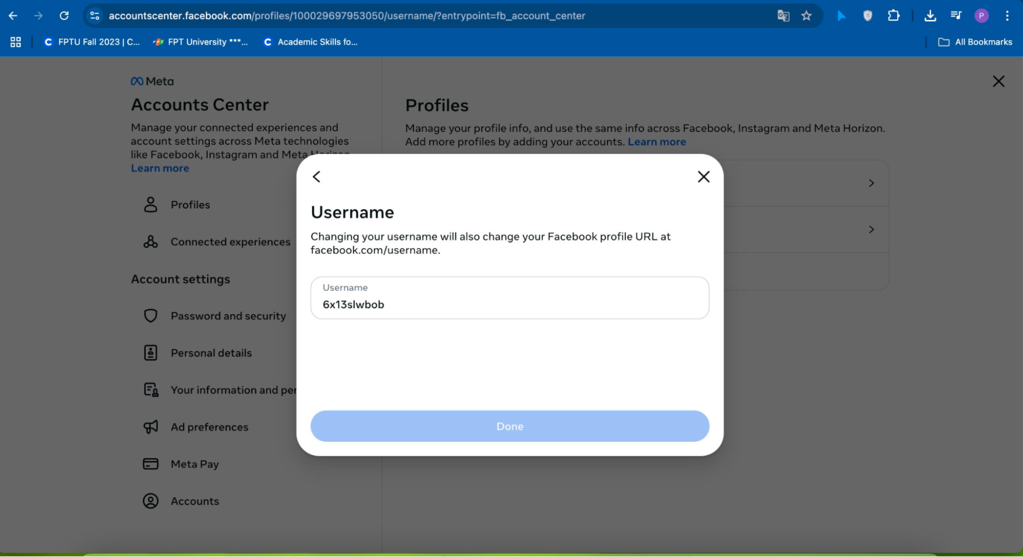Expand the second profile row chevron
The width and height of the screenshot is (1023, 557).
tap(871, 229)
